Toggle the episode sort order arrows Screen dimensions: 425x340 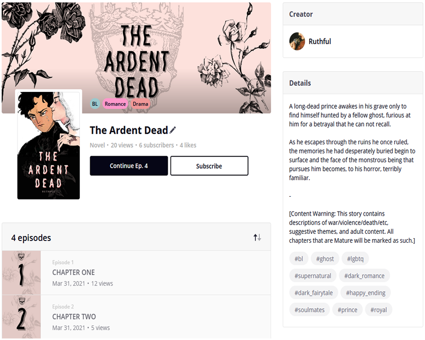(257, 237)
